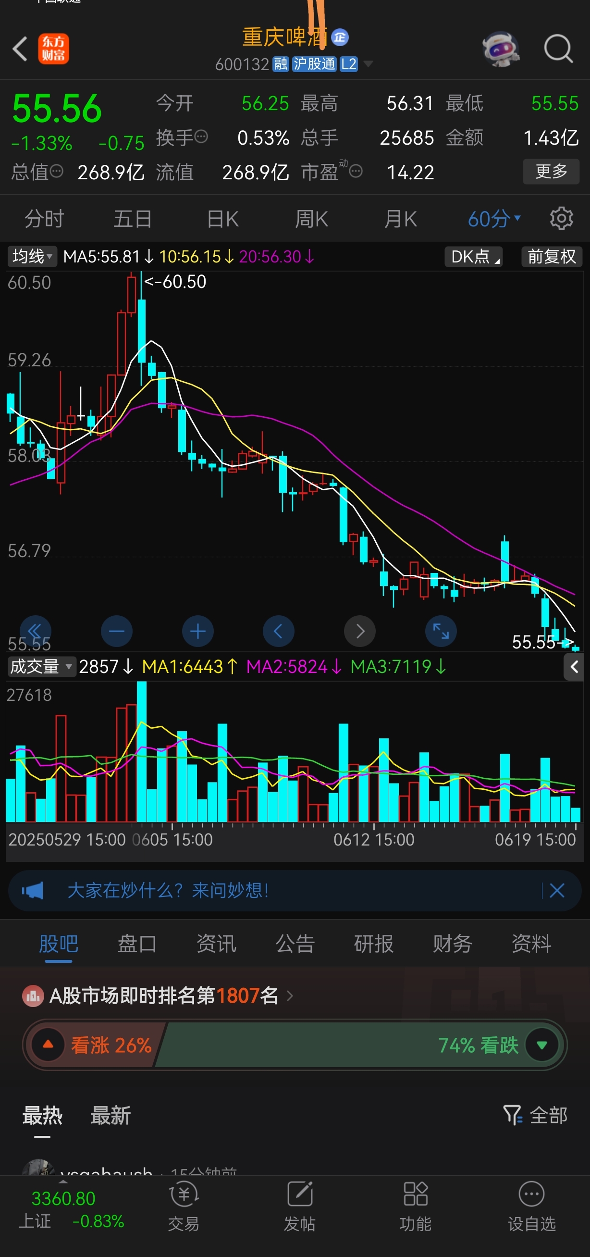The width and height of the screenshot is (590, 1257).
Task: Select the 财务 tab
Action: [x=453, y=943]
